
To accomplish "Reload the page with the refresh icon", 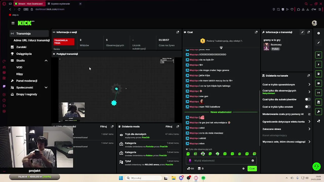I will 19,9.
